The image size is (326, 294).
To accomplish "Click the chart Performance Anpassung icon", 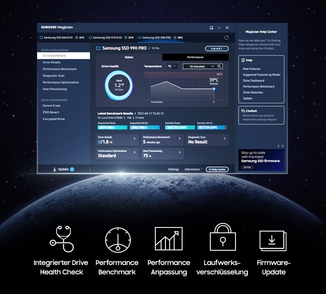I will (169, 238).
